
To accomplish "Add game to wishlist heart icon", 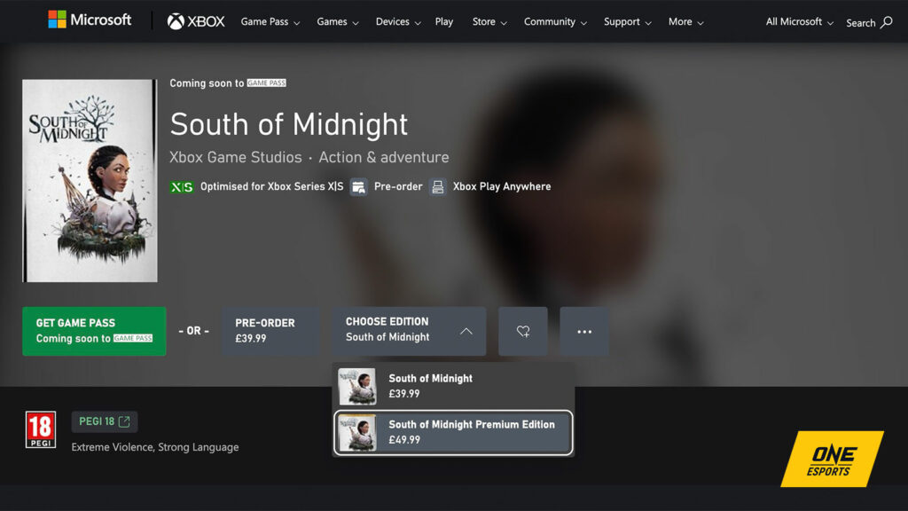I will (523, 332).
